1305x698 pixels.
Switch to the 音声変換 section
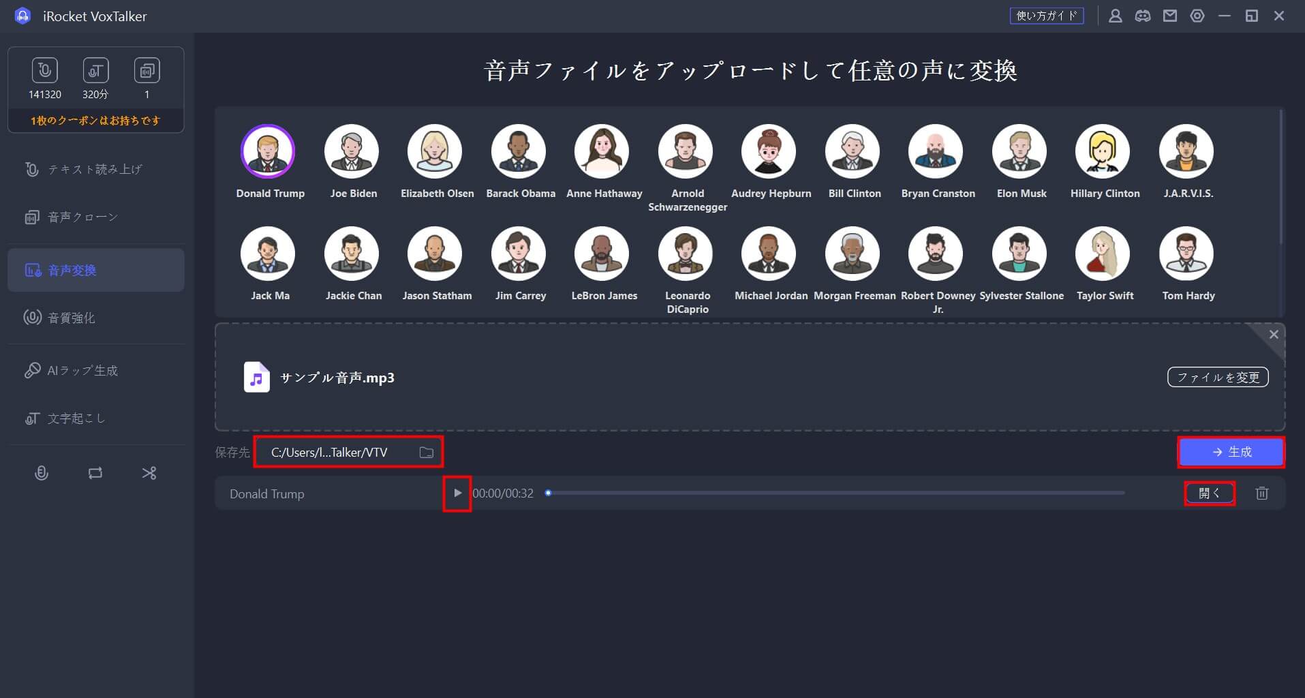[95, 270]
